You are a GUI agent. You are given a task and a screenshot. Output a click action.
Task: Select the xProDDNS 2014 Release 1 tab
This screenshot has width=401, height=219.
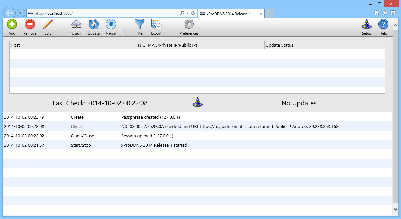click(231, 14)
